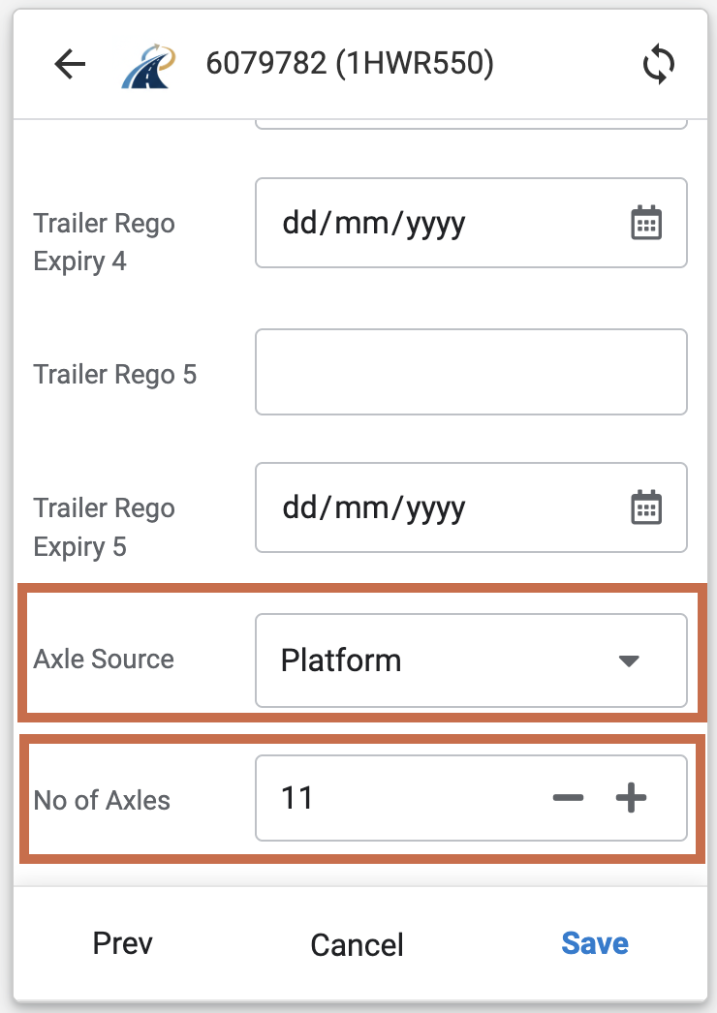
Task: Open calendar for Trailer Rego Expiry 5
Action: point(646,507)
